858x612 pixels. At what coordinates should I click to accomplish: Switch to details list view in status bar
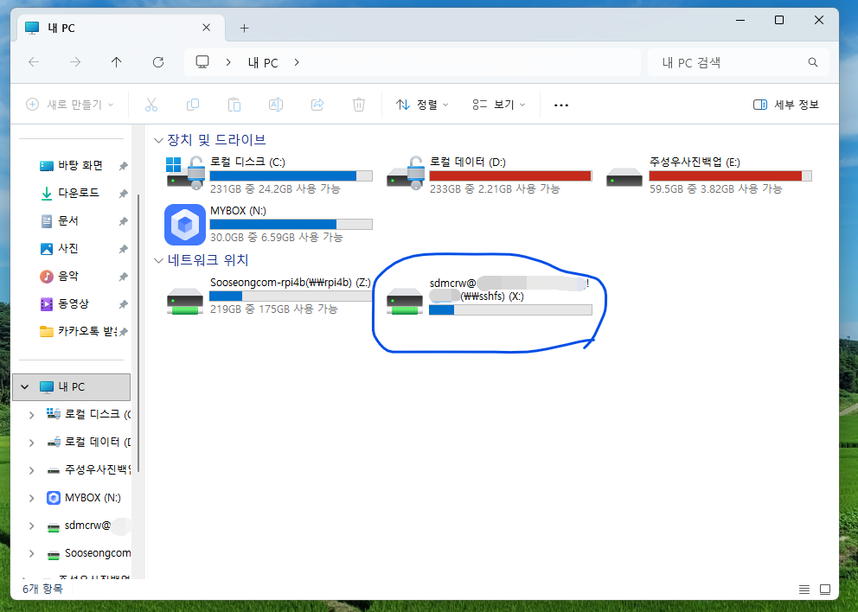[x=804, y=590]
